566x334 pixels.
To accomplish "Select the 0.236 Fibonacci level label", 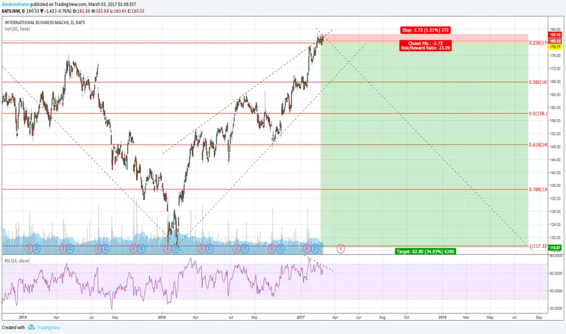I will [x=538, y=43].
